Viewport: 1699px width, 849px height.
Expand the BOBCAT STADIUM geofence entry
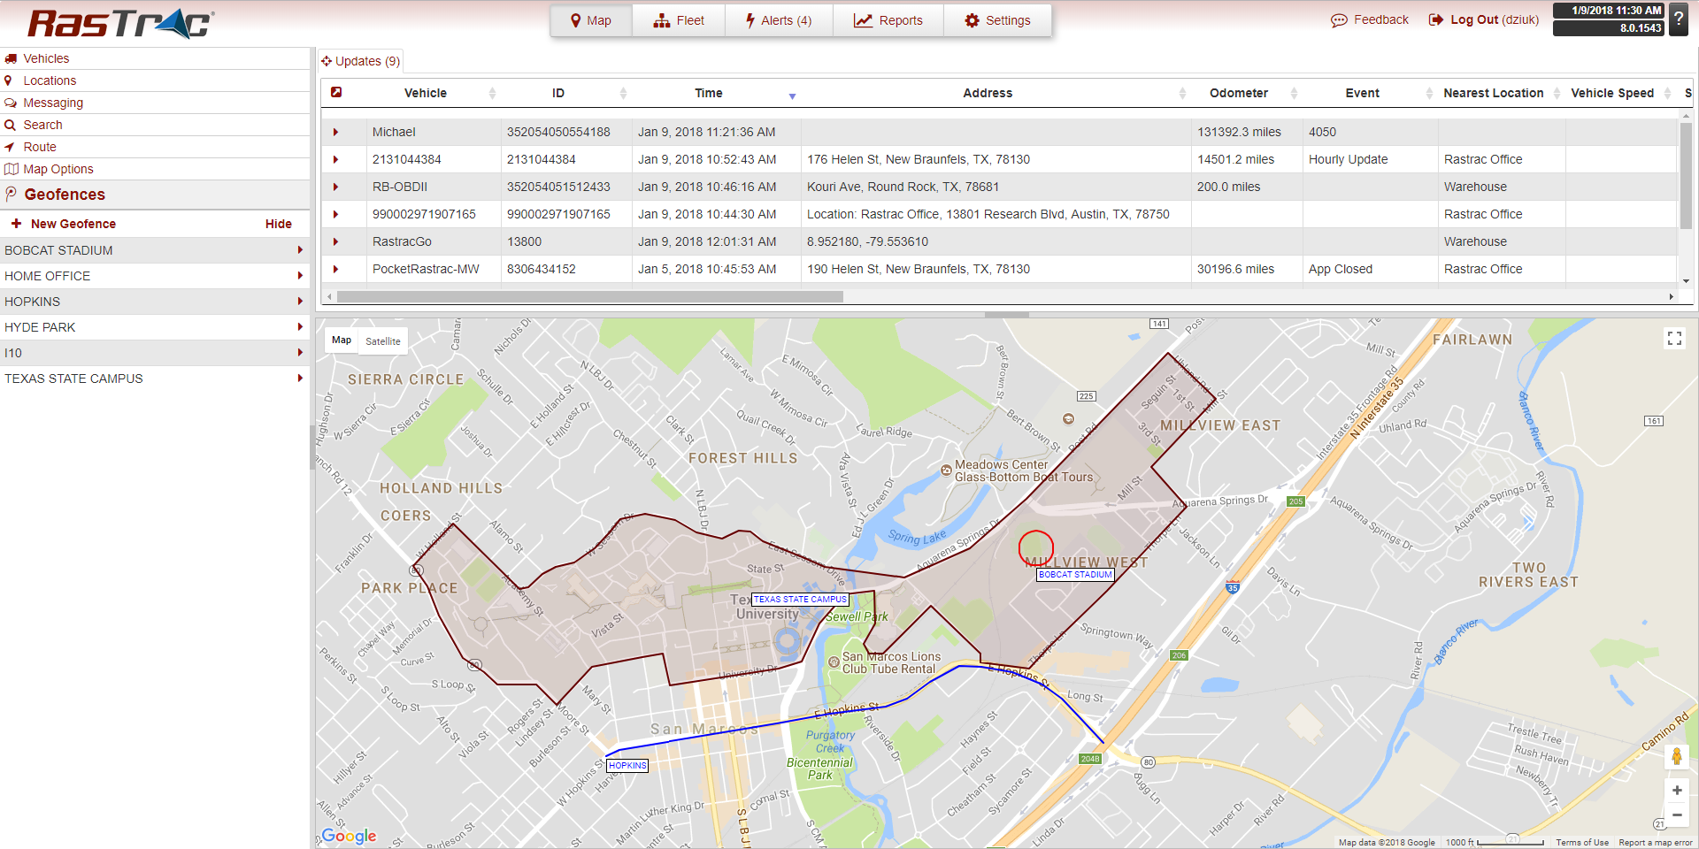300,249
